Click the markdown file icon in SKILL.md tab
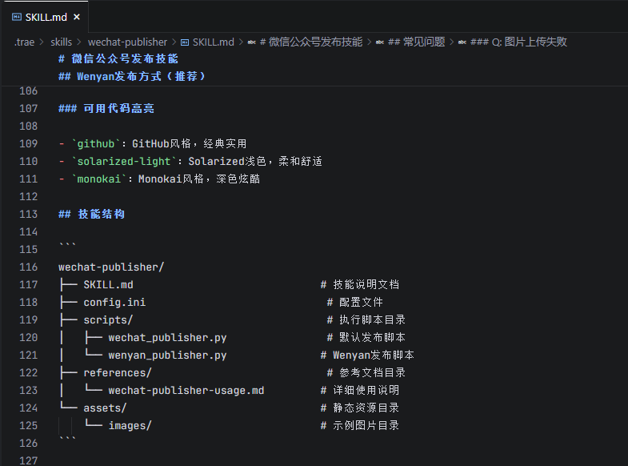Viewport: 628px width, 466px height. 16,17
